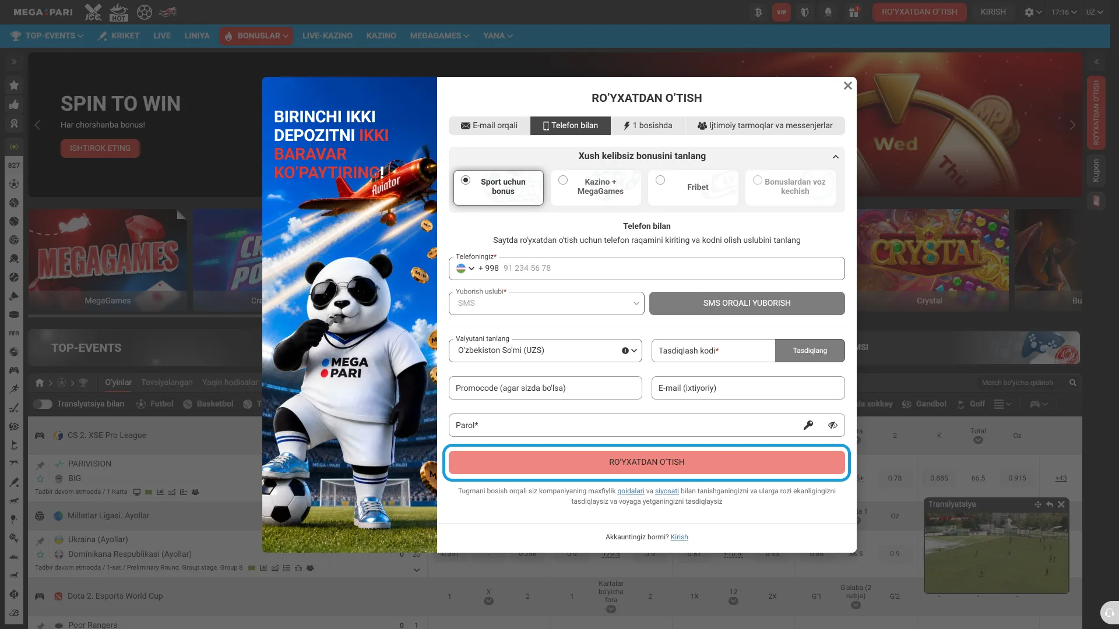The height and width of the screenshot is (629, 1119).
Task: Click the pin icon beside PARIVISION
Action: (40, 465)
